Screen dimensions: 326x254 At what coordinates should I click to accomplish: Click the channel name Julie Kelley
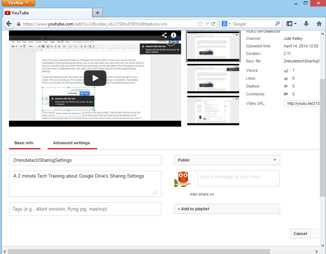[x=293, y=38]
